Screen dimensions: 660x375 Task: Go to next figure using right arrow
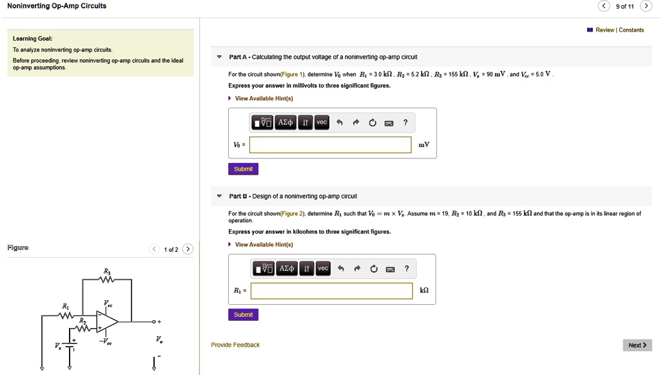[187, 249]
